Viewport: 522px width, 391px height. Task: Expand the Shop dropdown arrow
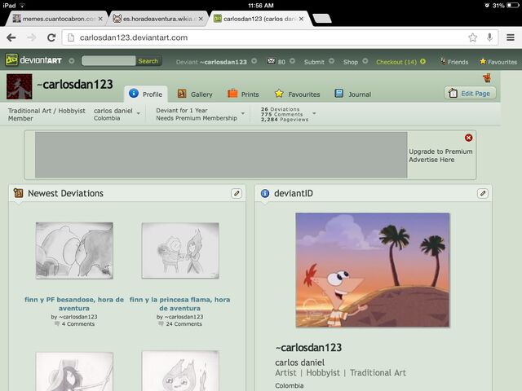(365, 61)
